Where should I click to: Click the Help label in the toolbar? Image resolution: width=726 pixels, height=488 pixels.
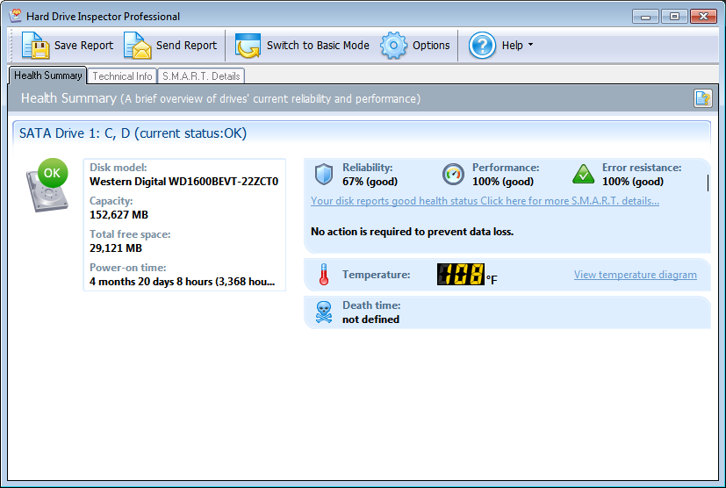tap(512, 46)
